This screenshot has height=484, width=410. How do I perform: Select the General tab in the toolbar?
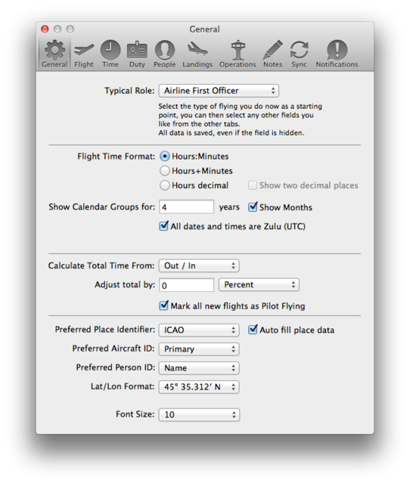[54, 54]
